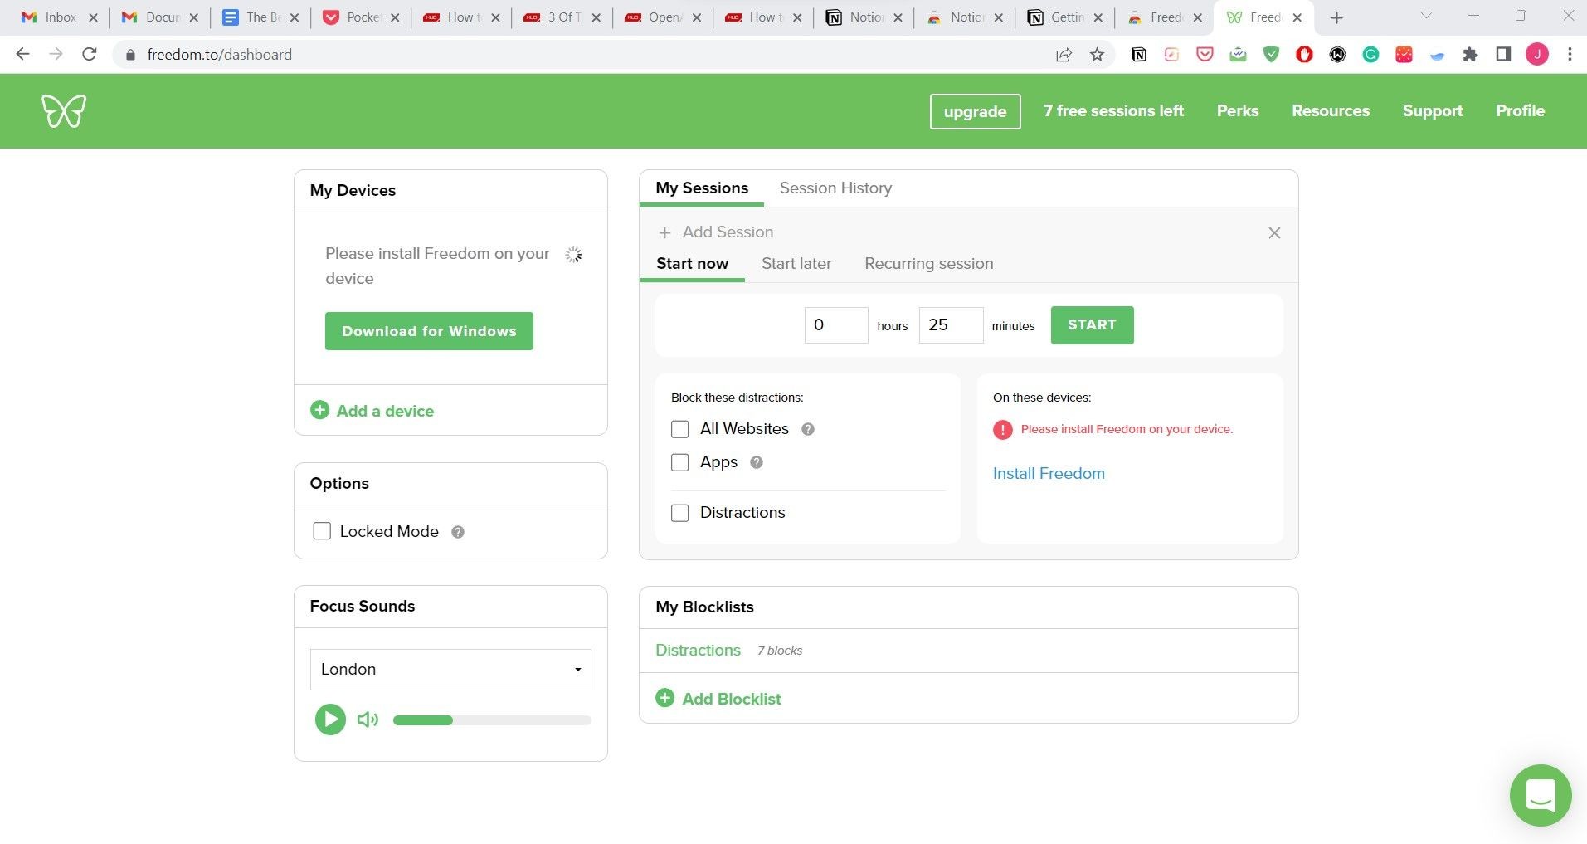Switch to Recurring session tab

pyautogui.click(x=928, y=264)
